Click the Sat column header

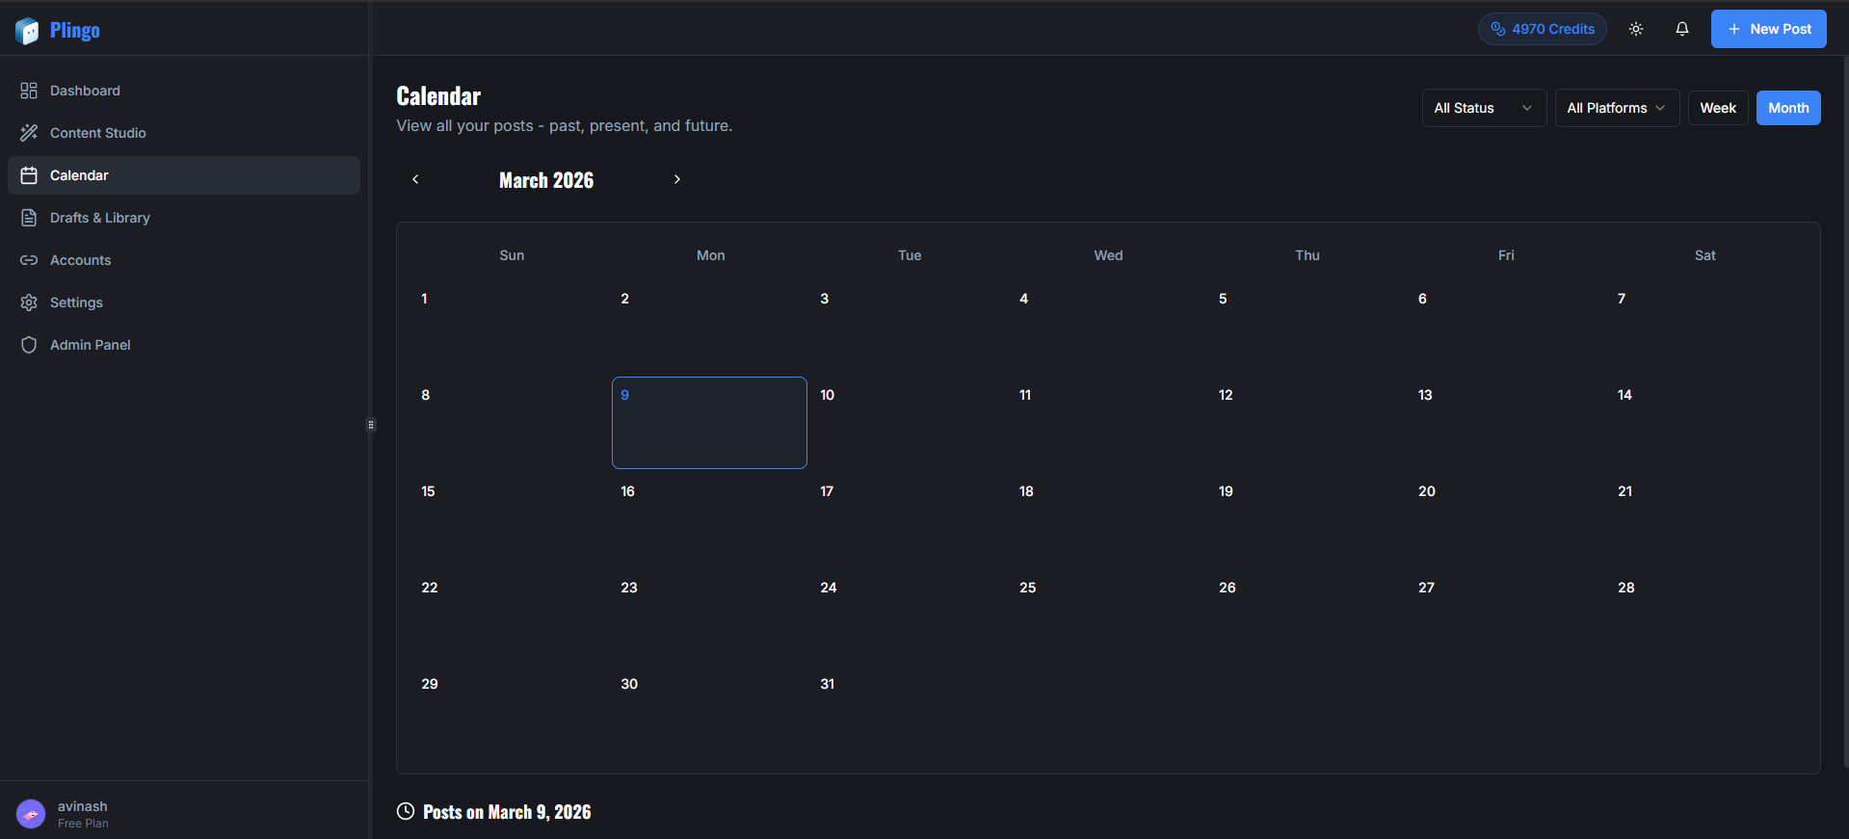pyautogui.click(x=1704, y=255)
